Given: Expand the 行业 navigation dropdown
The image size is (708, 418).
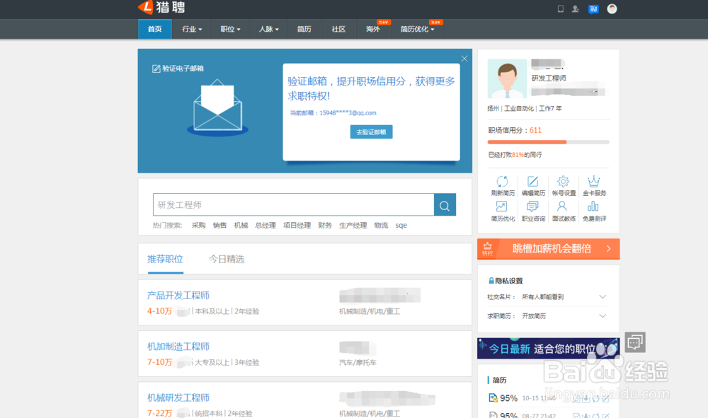Looking at the screenshot, I should [191, 29].
